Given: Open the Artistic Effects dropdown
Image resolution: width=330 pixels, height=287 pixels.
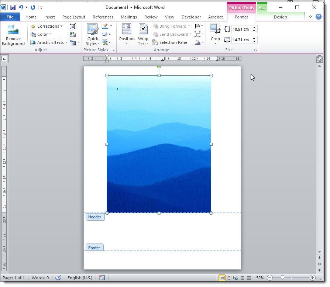Looking at the screenshot, I should pyautogui.click(x=49, y=42).
